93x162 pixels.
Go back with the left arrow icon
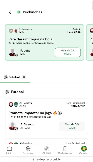[10, 12]
